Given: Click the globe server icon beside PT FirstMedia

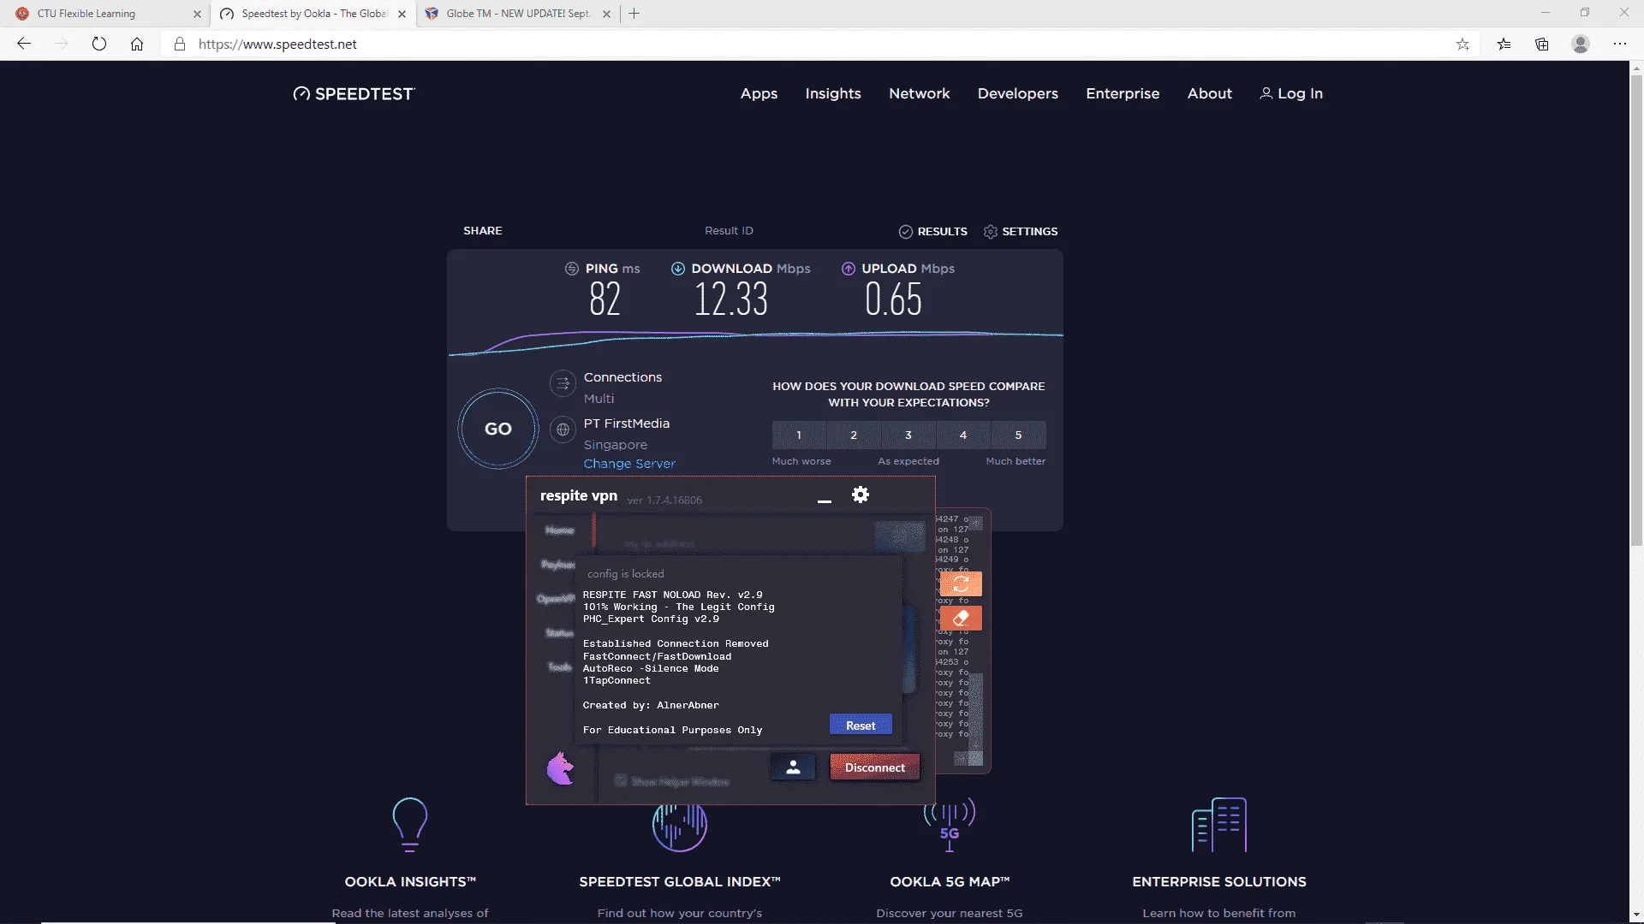Looking at the screenshot, I should [563, 429].
